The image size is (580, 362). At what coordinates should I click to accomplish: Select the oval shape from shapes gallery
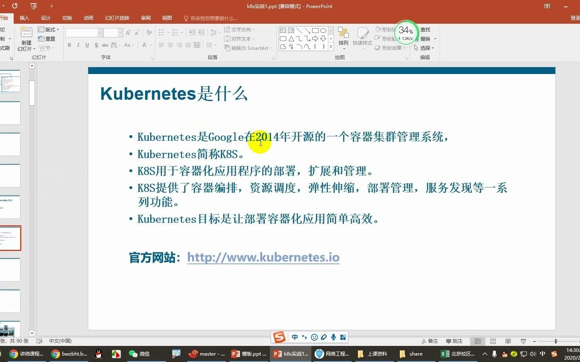pos(323,30)
